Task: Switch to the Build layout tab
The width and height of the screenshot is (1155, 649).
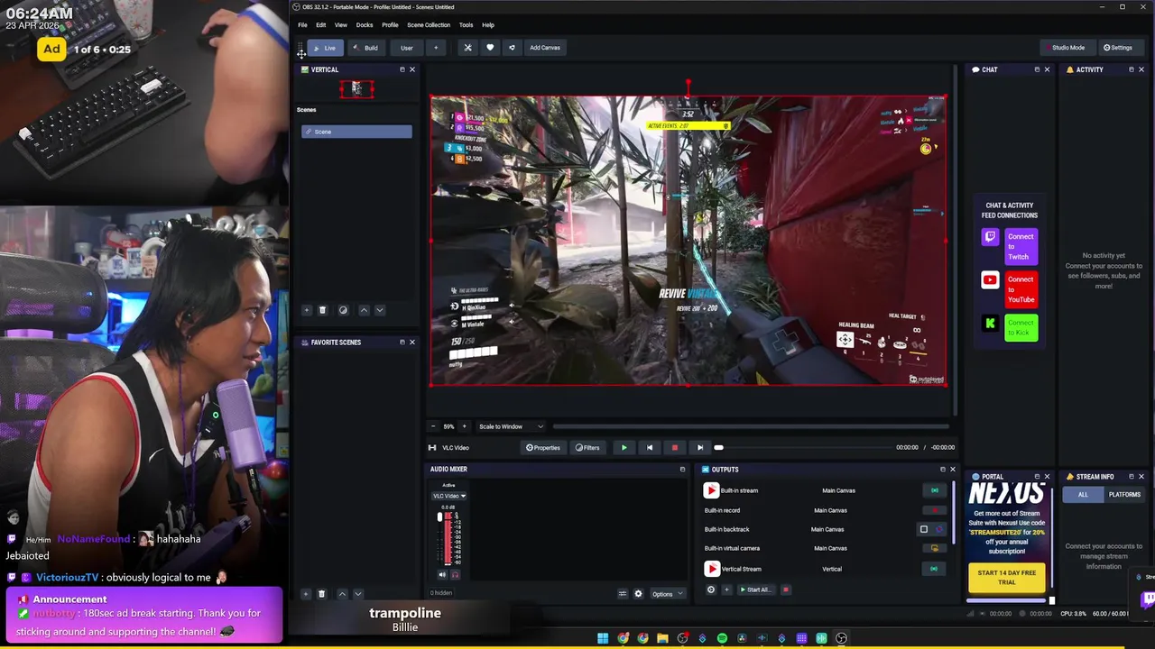Action: point(365,48)
